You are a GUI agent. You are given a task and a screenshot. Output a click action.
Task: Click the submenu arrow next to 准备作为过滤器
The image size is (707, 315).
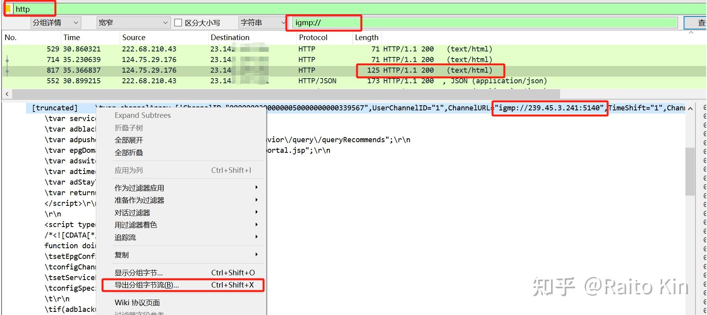point(256,200)
